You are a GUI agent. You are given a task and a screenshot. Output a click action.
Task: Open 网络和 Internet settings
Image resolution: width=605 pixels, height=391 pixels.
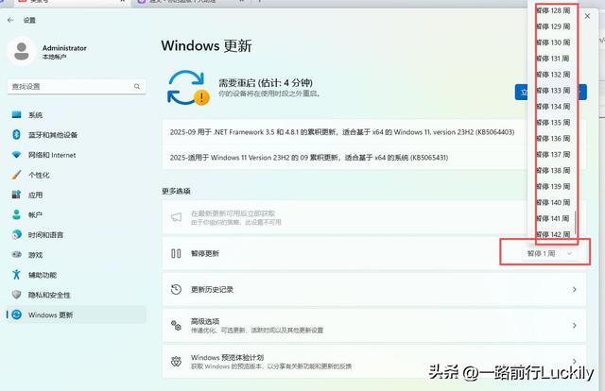coord(77,155)
